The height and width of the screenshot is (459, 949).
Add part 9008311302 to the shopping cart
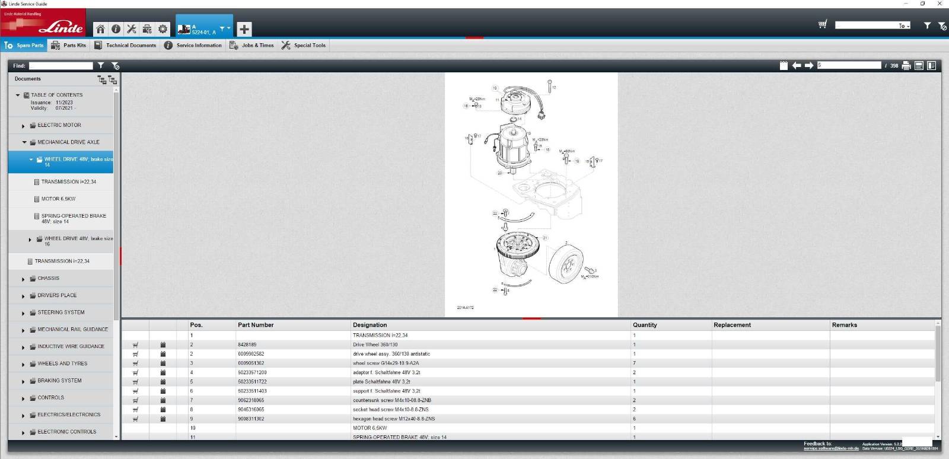[x=135, y=419]
